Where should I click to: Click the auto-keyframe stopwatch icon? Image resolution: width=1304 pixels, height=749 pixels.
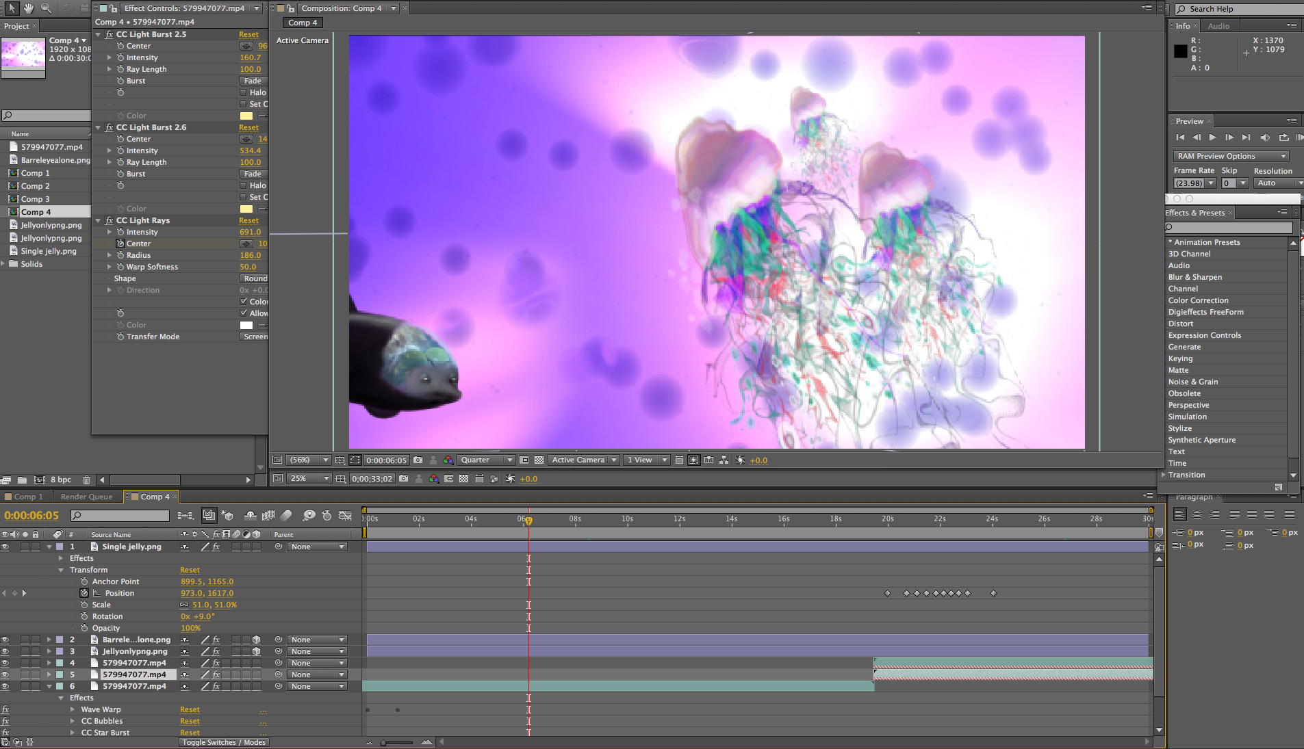(x=327, y=516)
